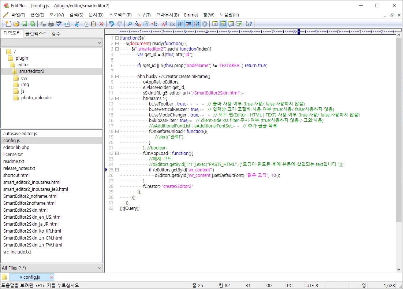Open Find with the magnifier icon

click(130, 24)
